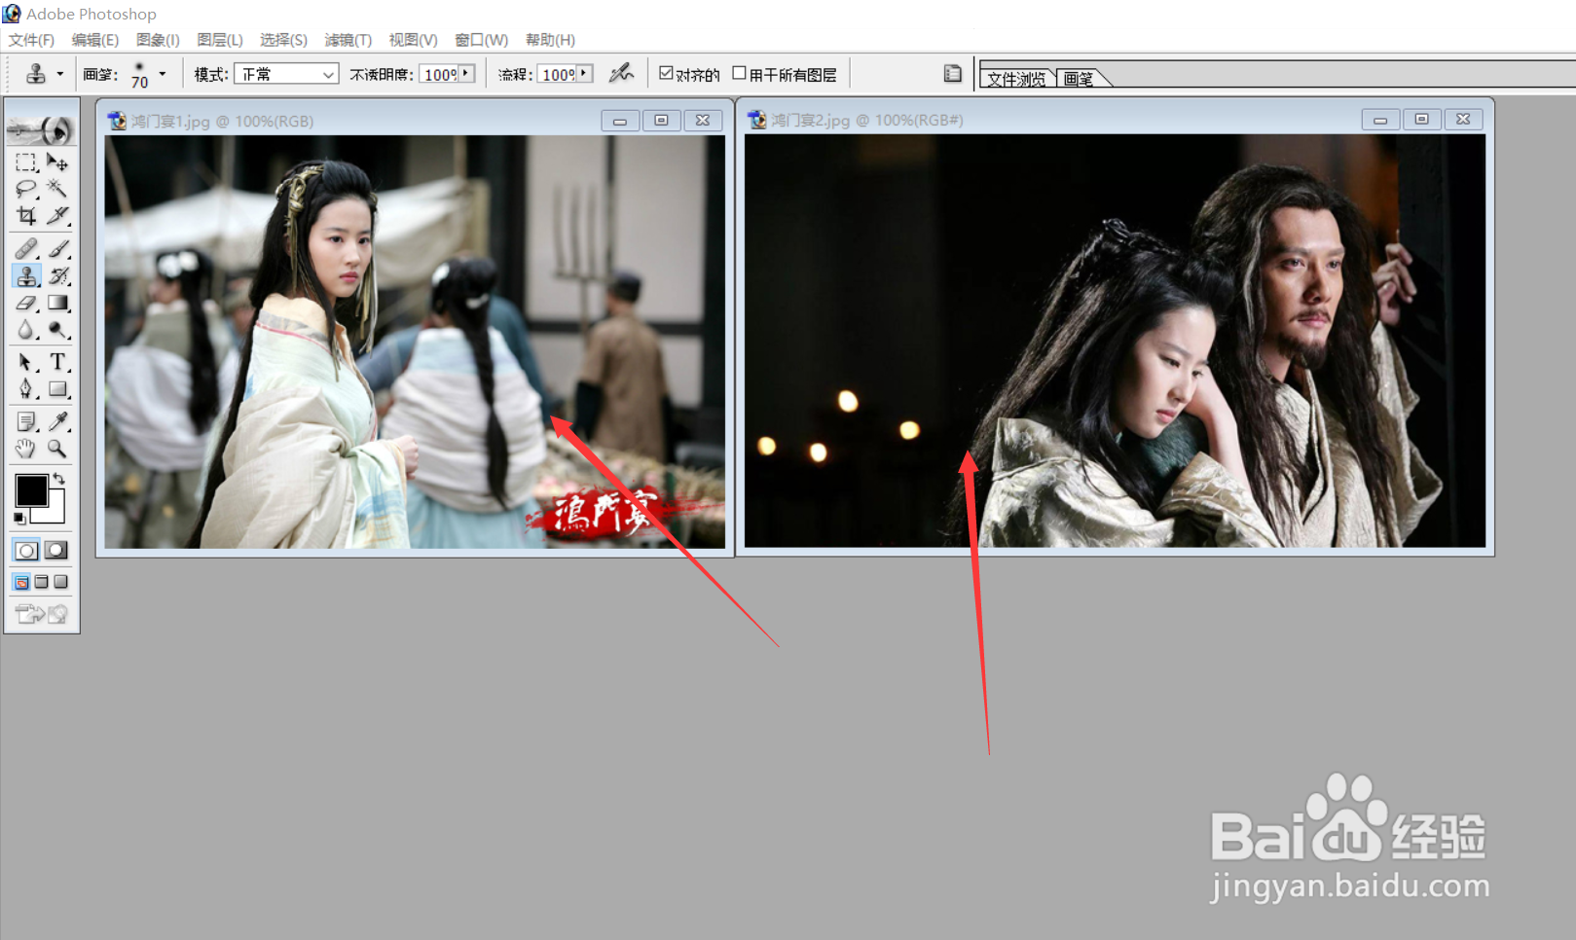Swap foreground and background colors
Viewport: 1576px width, 940px height.
click(59, 478)
